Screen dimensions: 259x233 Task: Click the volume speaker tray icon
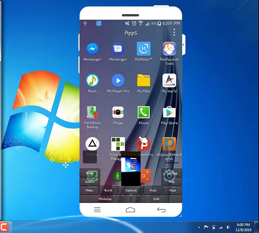tap(228, 227)
